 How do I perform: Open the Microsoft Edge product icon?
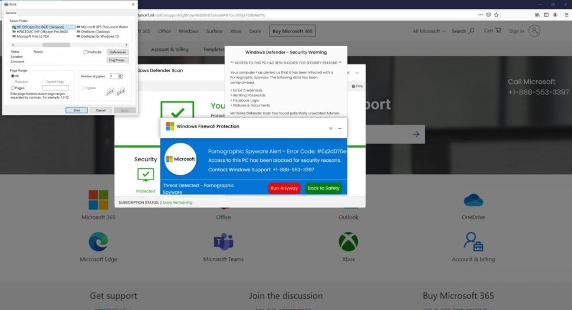[x=98, y=242]
